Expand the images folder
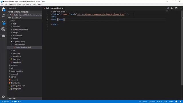Viewport: 183px width, 103px height. [11, 33]
